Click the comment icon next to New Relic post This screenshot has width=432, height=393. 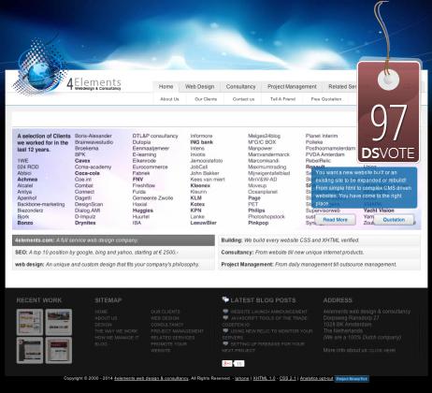225,331
